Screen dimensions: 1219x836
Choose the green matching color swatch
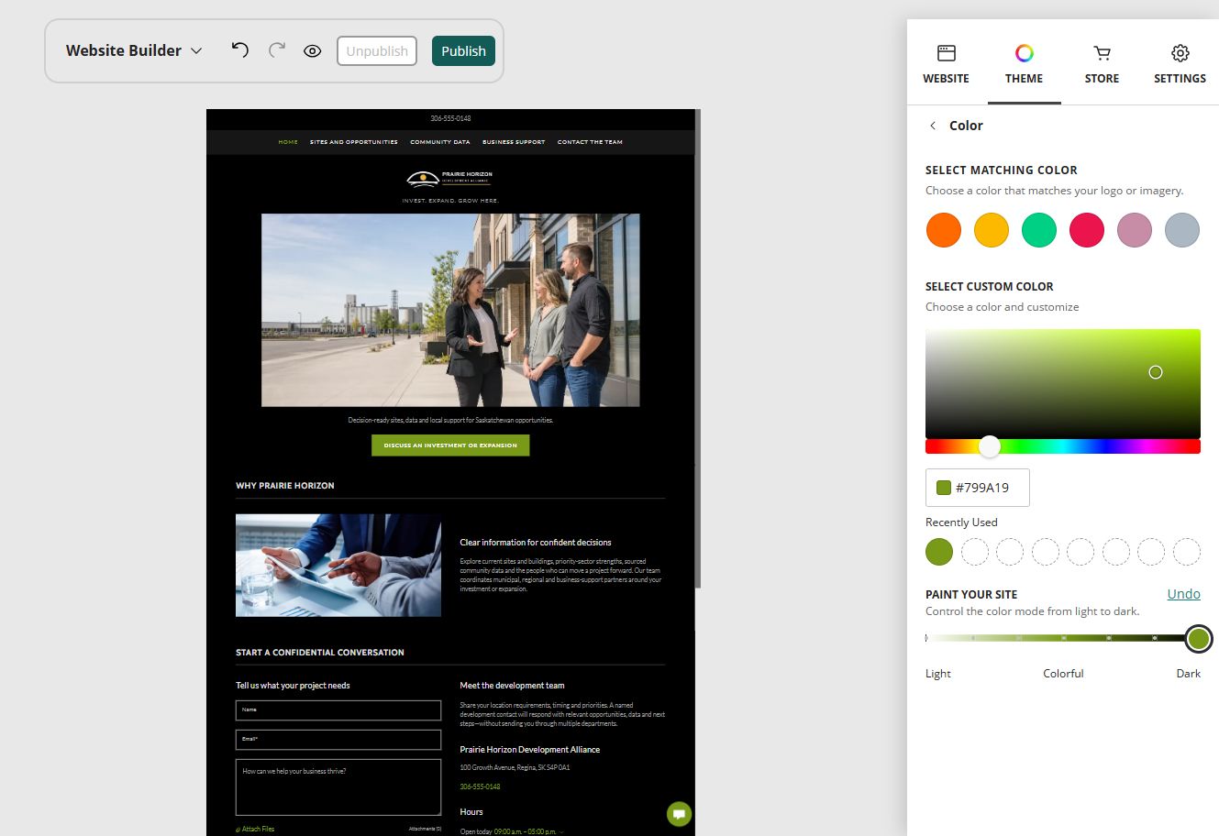[1039, 230]
